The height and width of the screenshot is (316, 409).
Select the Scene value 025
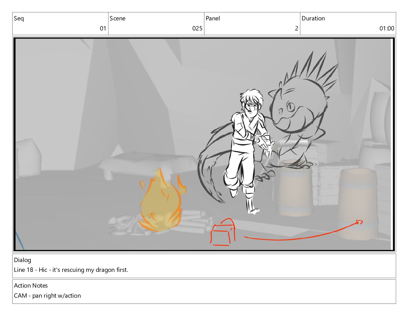click(197, 28)
